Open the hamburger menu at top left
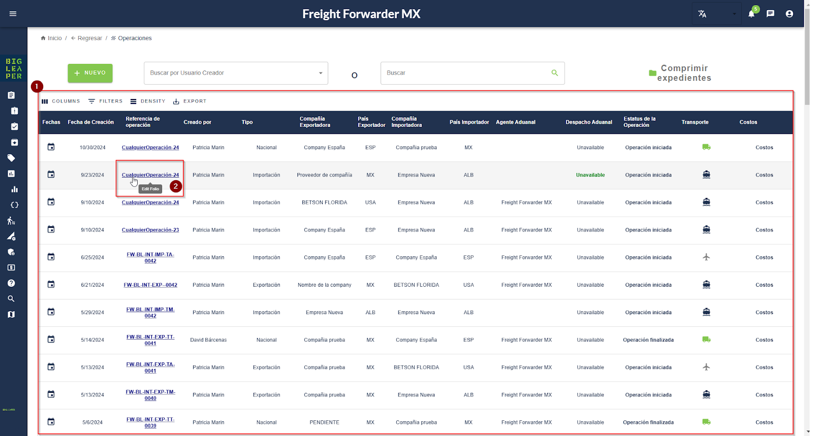813x436 pixels. tap(13, 14)
